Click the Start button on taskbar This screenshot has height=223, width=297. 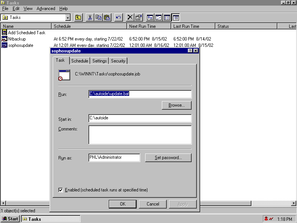coord(10,219)
